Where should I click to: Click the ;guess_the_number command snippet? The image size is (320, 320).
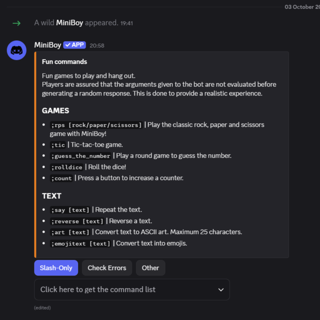(81, 156)
